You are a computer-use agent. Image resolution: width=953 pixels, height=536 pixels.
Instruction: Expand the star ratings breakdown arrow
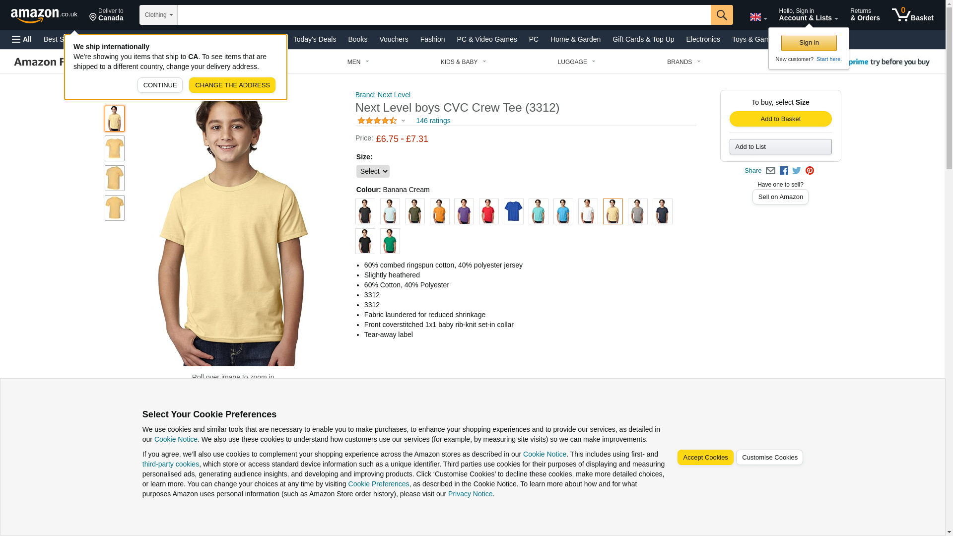[x=403, y=121]
